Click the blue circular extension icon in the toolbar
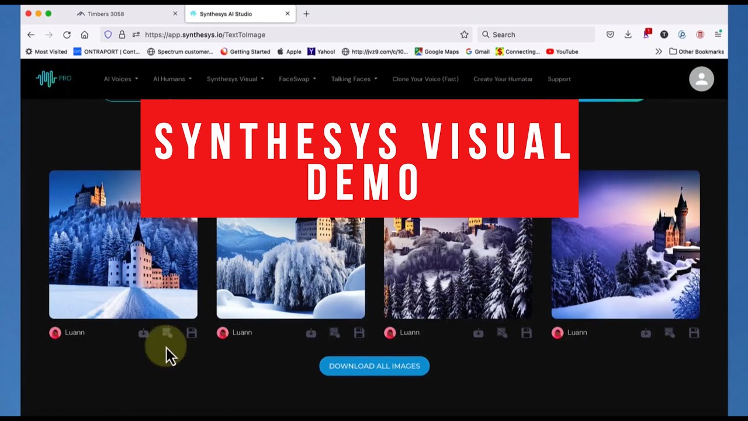 coord(682,34)
